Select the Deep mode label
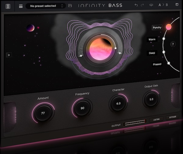 pyautogui.click(x=152, y=53)
